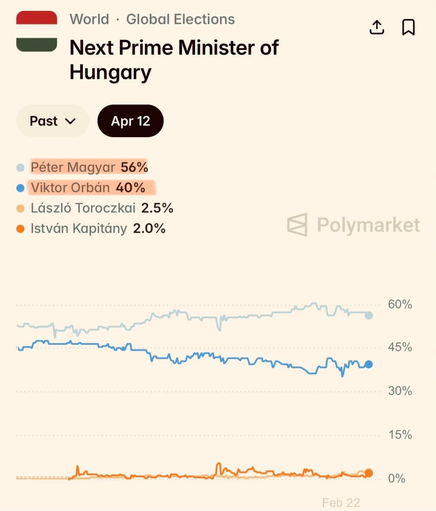Select Viktor Orbán 40% legend entry
The image size is (436, 511).
(88, 188)
